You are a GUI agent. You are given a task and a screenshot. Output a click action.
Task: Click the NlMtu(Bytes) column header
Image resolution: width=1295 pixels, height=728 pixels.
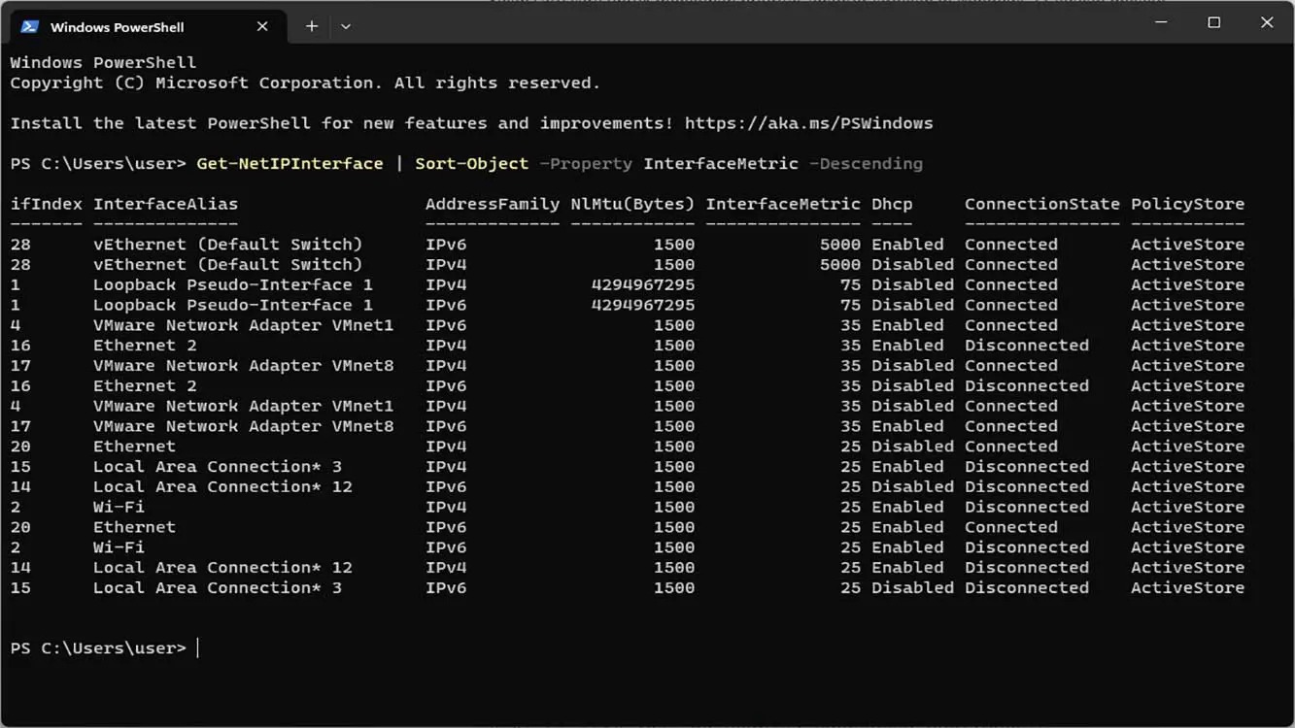(632, 204)
